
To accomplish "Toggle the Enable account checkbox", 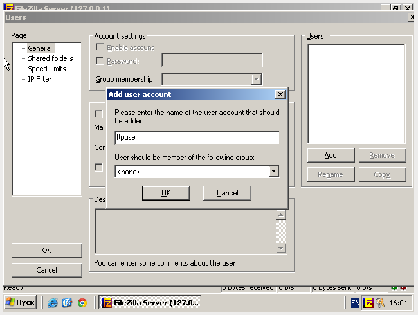I will point(100,48).
